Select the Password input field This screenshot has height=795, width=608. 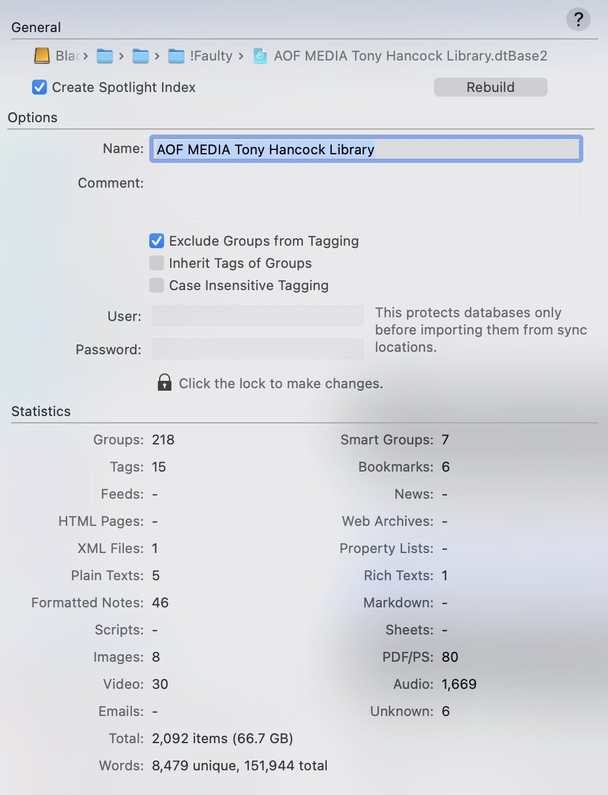tap(257, 349)
